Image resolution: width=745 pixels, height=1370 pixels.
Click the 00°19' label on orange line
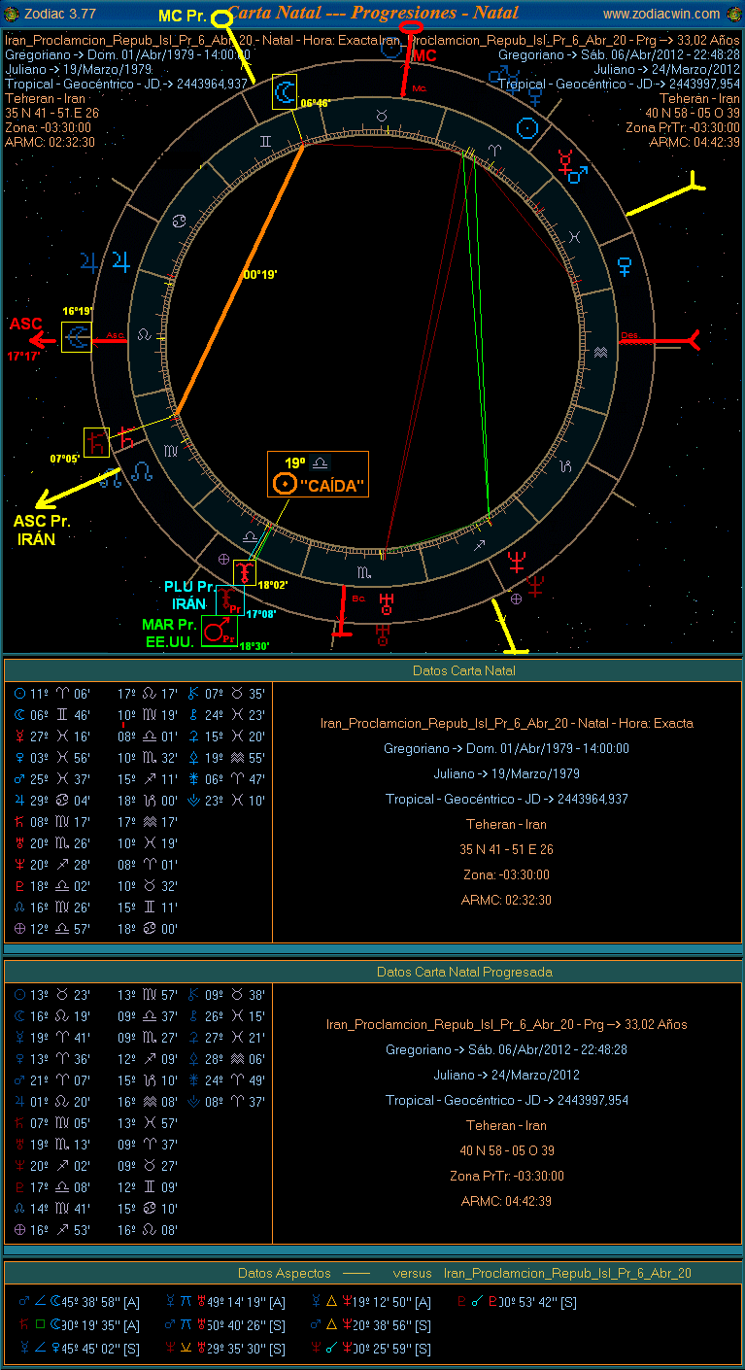point(260,275)
